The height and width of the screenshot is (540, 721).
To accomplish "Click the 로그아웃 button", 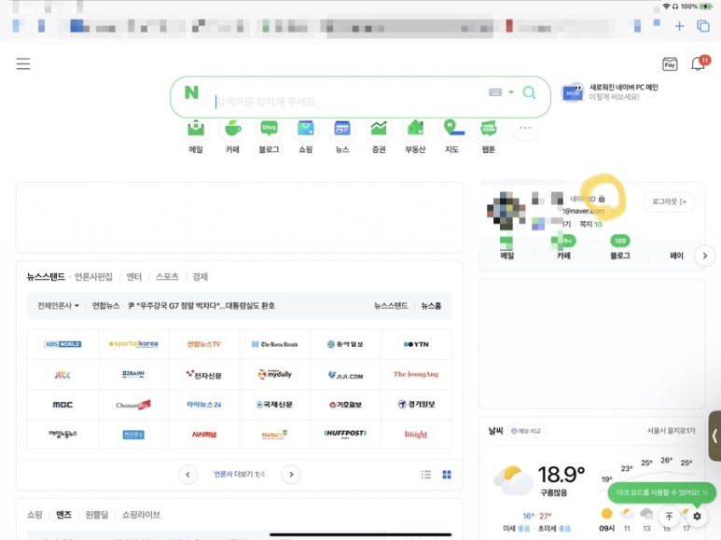I will pyautogui.click(x=669, y=201).
